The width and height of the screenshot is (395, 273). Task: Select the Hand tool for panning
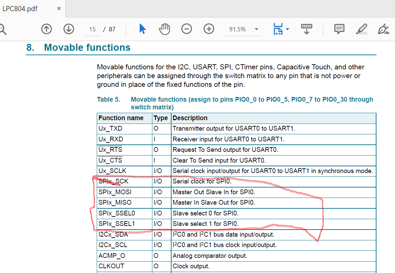click(164, 29)
